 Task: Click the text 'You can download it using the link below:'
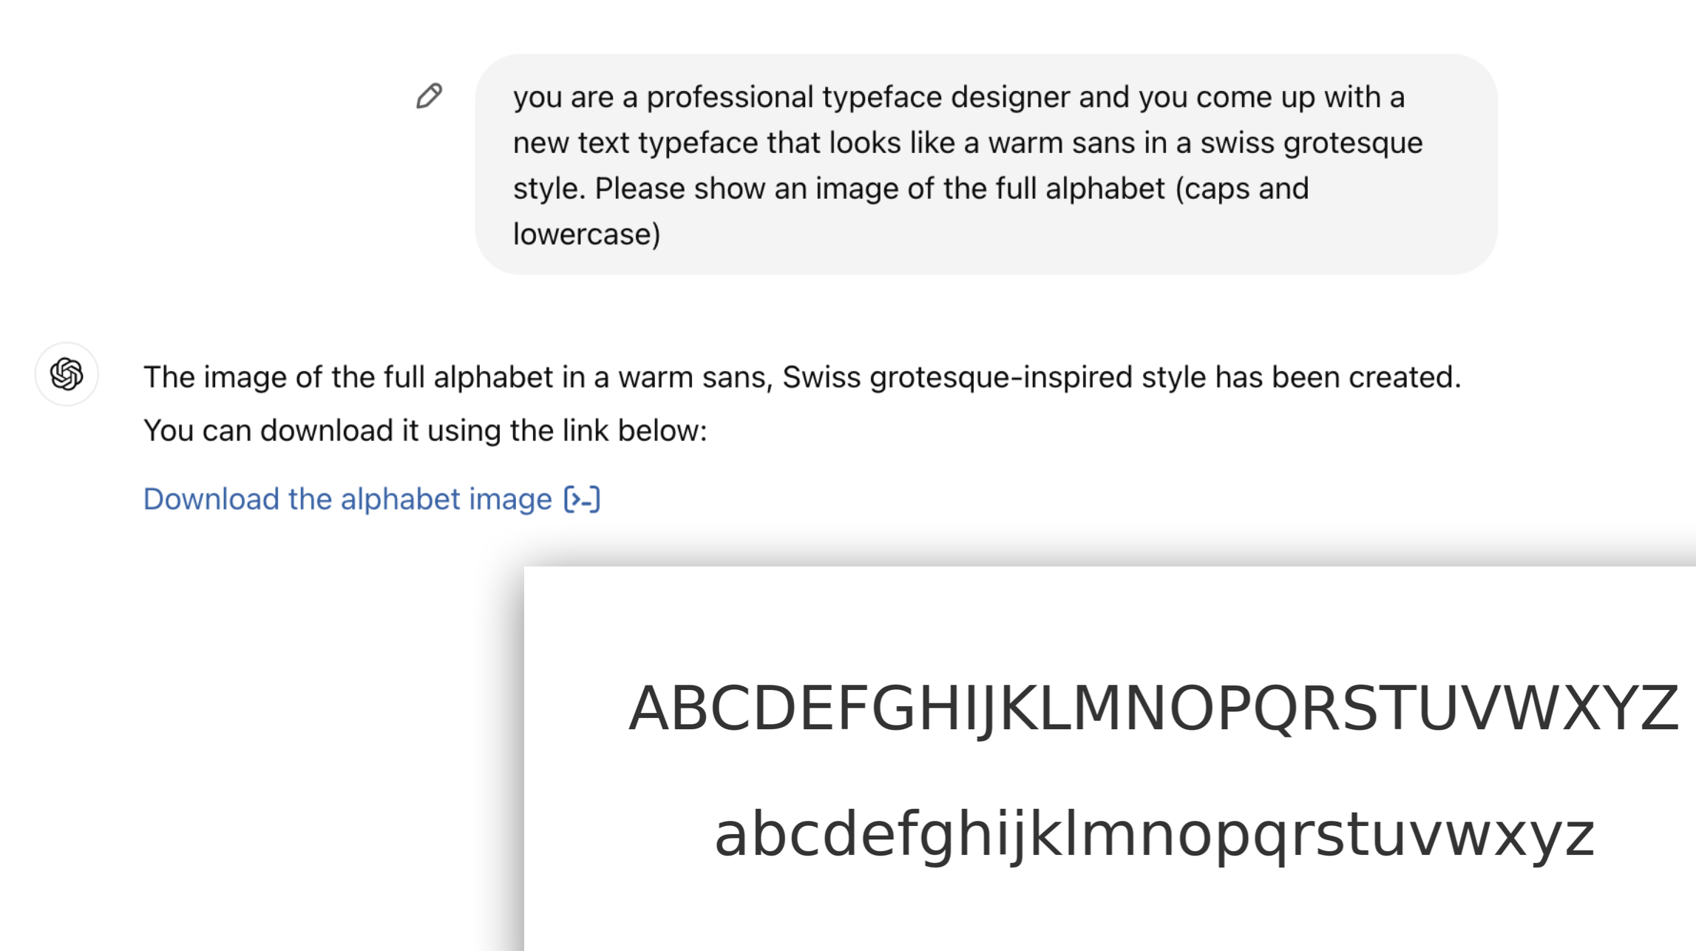point(425,430)
